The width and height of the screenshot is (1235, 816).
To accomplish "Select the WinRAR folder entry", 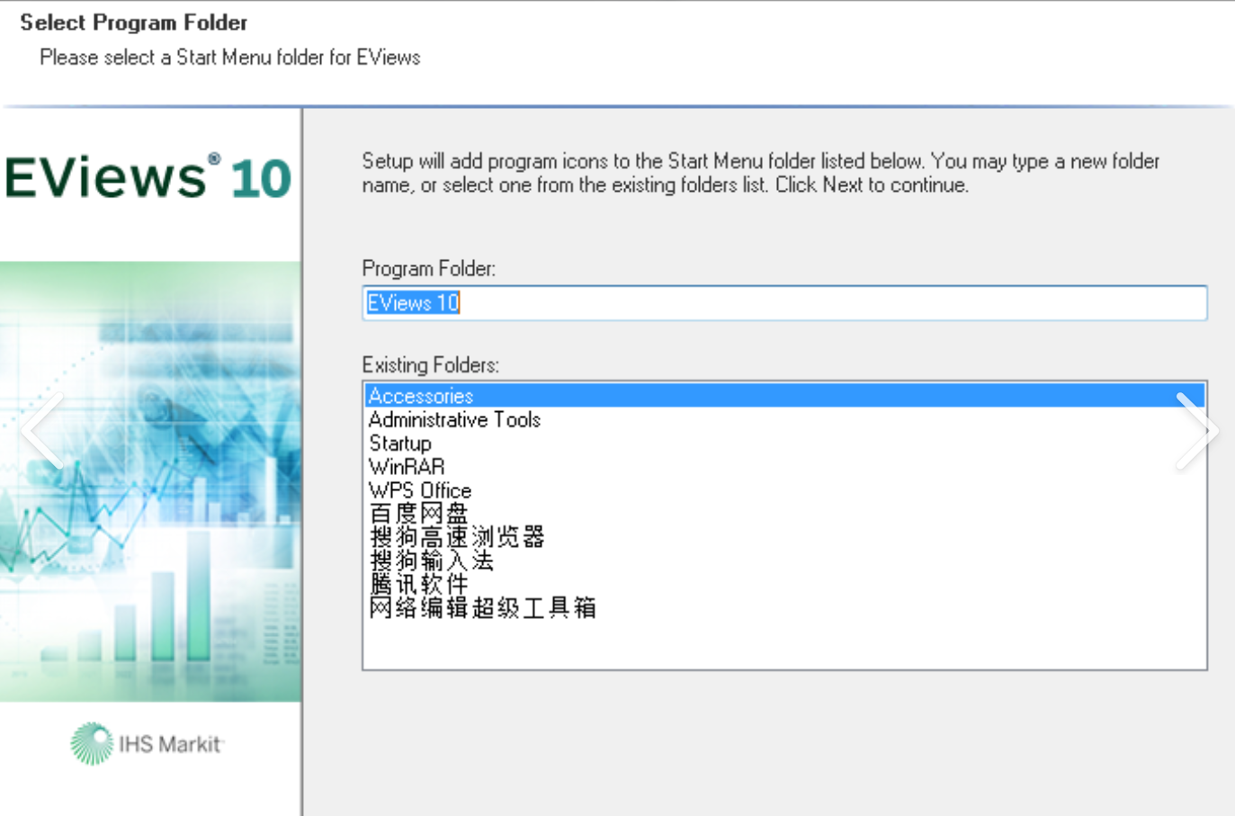I will [x=407, y=467].
